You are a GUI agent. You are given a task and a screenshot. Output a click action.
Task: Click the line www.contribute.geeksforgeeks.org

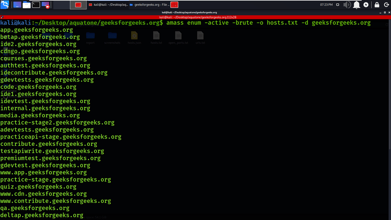(x=56, y=201)
